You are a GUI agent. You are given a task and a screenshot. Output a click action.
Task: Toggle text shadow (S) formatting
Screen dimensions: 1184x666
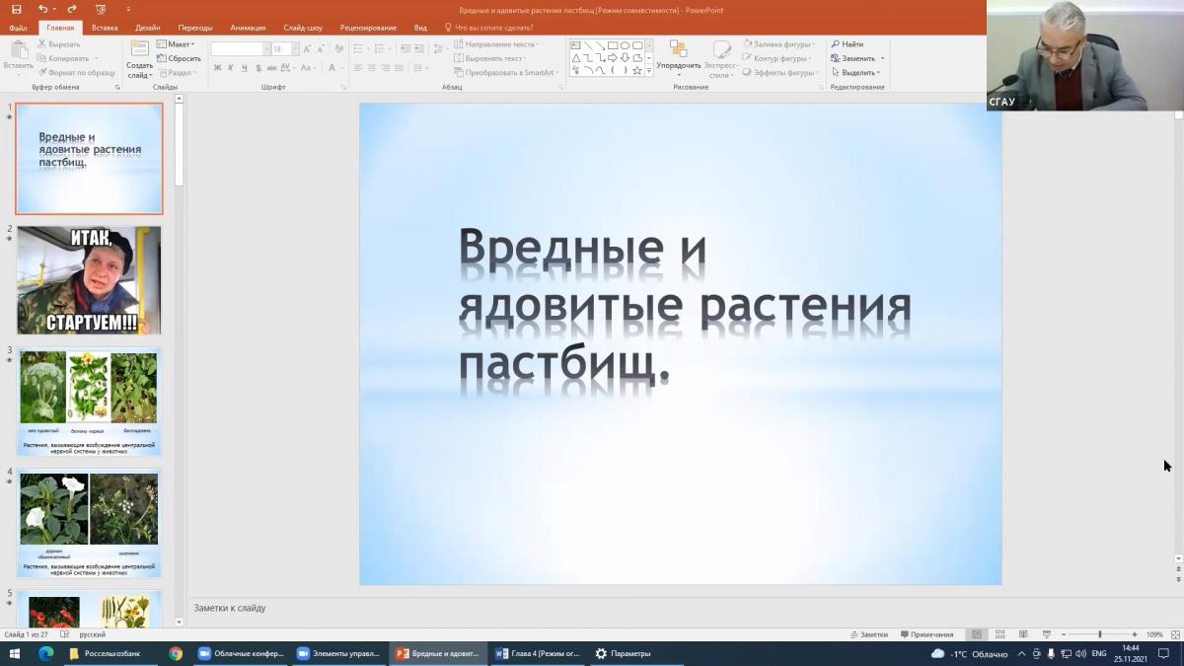[x=259, y=68]
